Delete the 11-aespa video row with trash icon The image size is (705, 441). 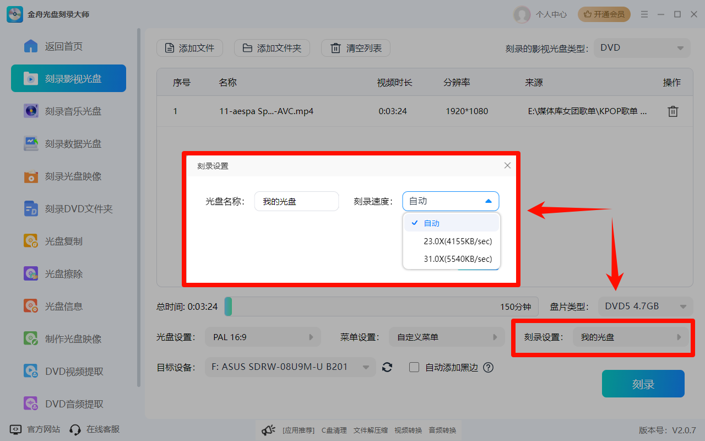[x=673, y=111]
